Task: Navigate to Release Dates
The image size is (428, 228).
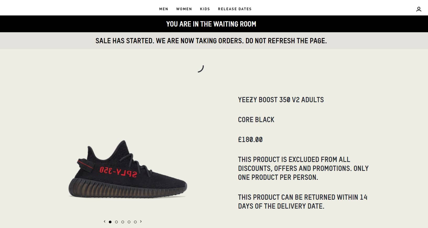Action: [x=235, y=9]
